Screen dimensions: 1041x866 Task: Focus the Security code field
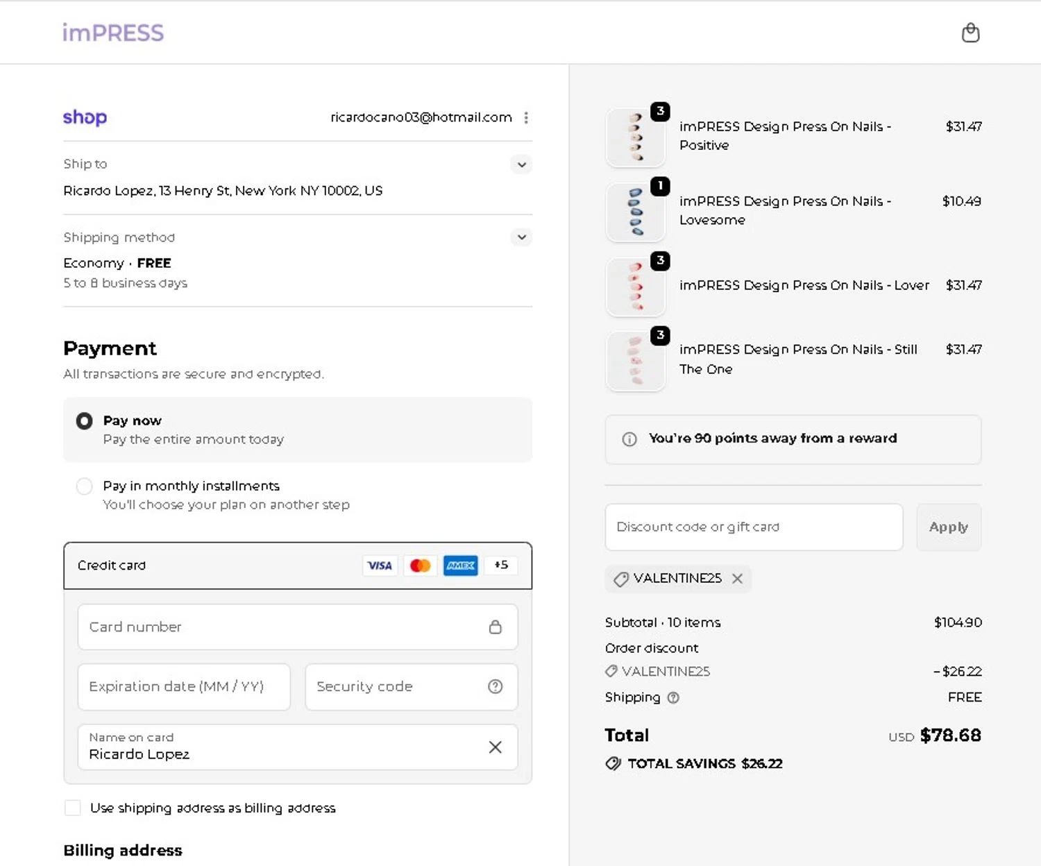point(412,687)
